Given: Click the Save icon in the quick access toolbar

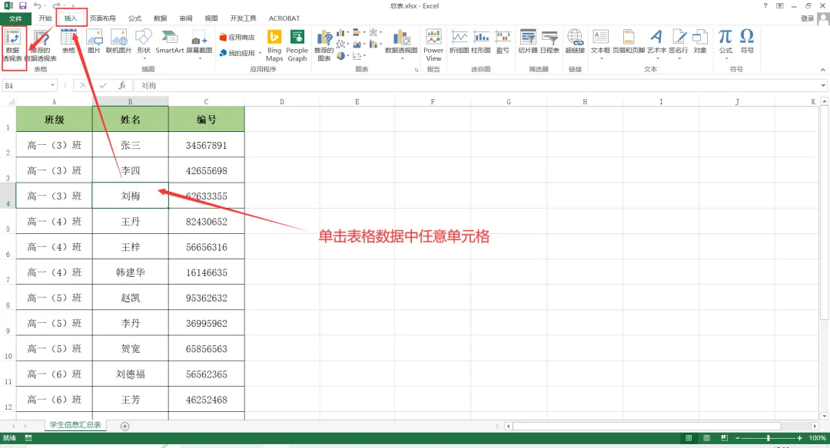Looking at the screenshot, I should point(23,6).
